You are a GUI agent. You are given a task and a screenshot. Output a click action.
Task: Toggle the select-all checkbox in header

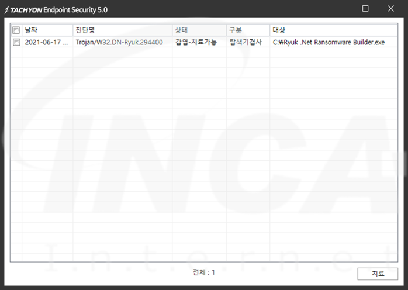[x=16, y=30]
